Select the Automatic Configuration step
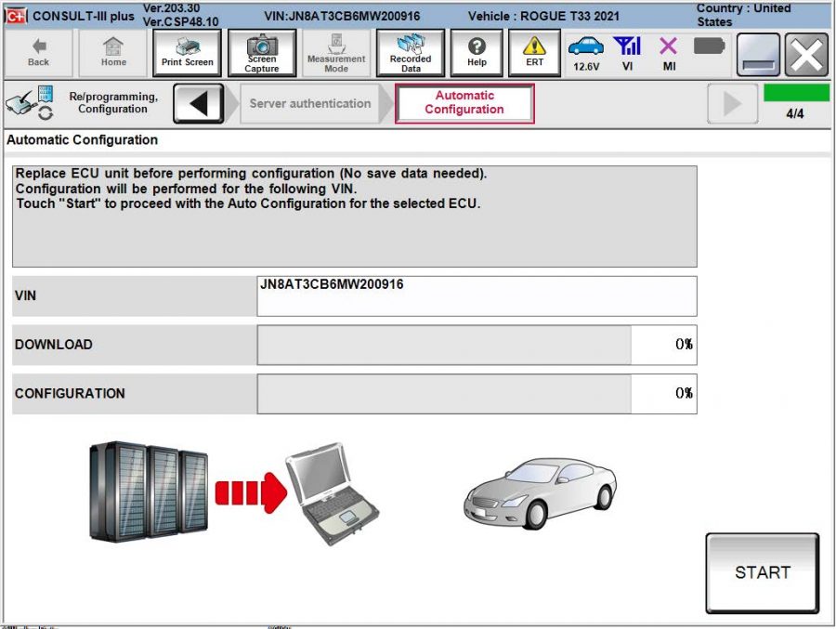836x629 pixels. 465,102
